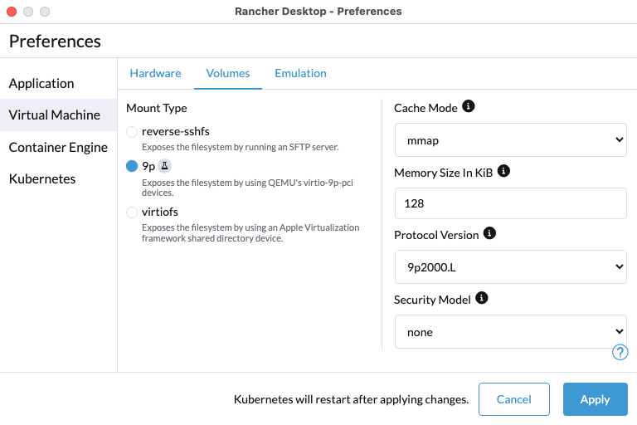Open the Kubernetes preferences section
The width and height of the screenshot is (637, 425).
click(x=42, y=178)
